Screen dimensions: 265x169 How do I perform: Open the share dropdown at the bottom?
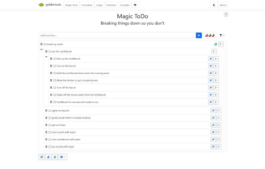coord(63,157)
